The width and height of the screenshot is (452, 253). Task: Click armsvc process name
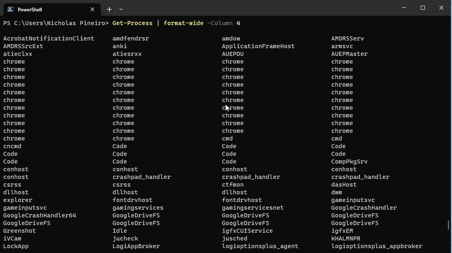[x=342, y=46]
